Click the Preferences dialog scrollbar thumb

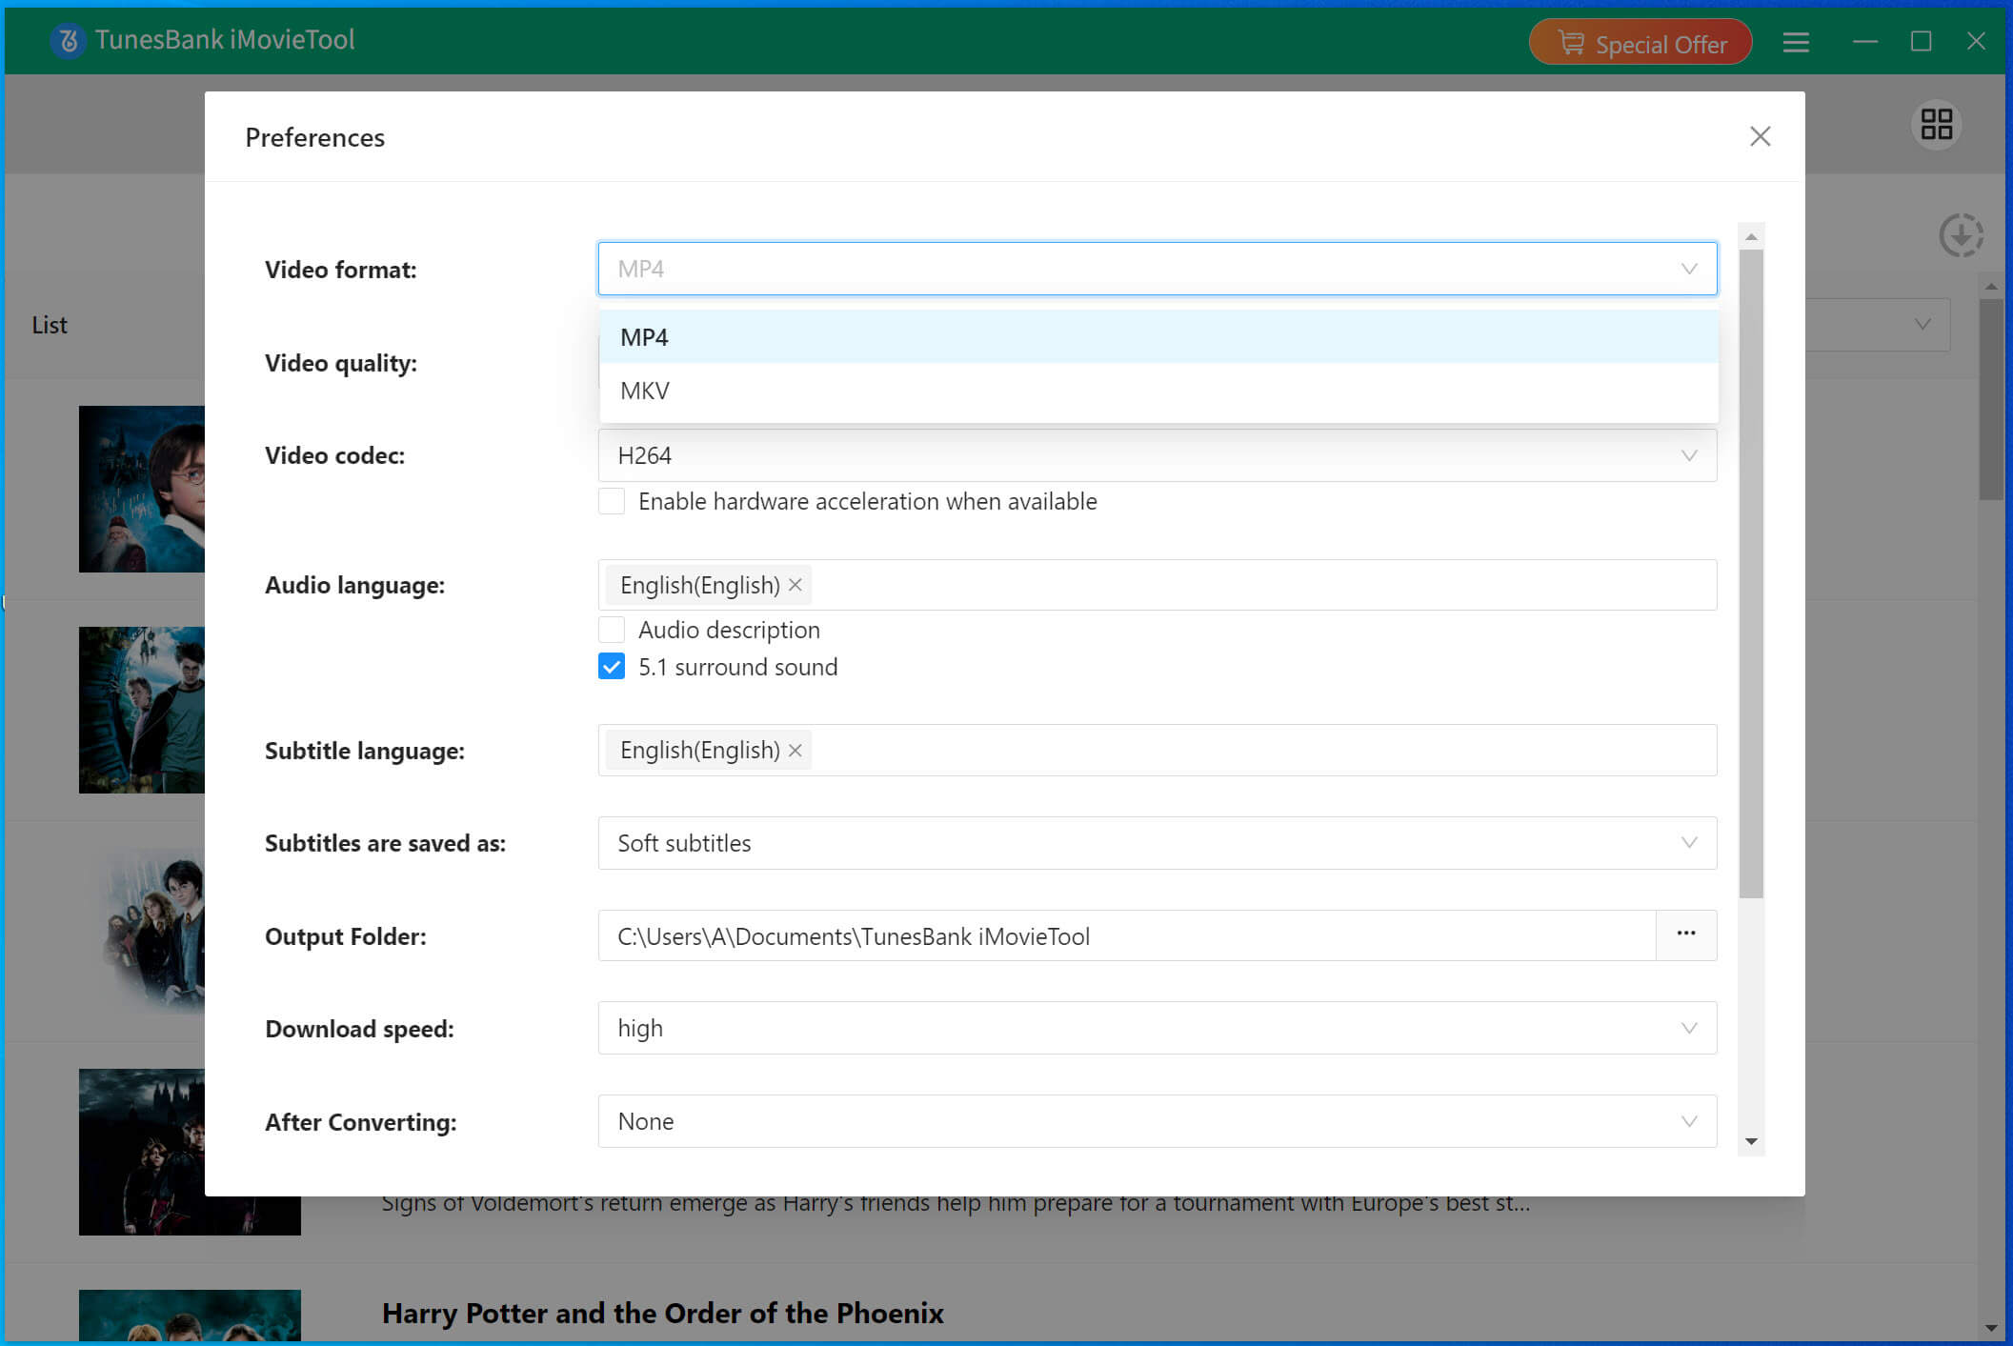1751,573
